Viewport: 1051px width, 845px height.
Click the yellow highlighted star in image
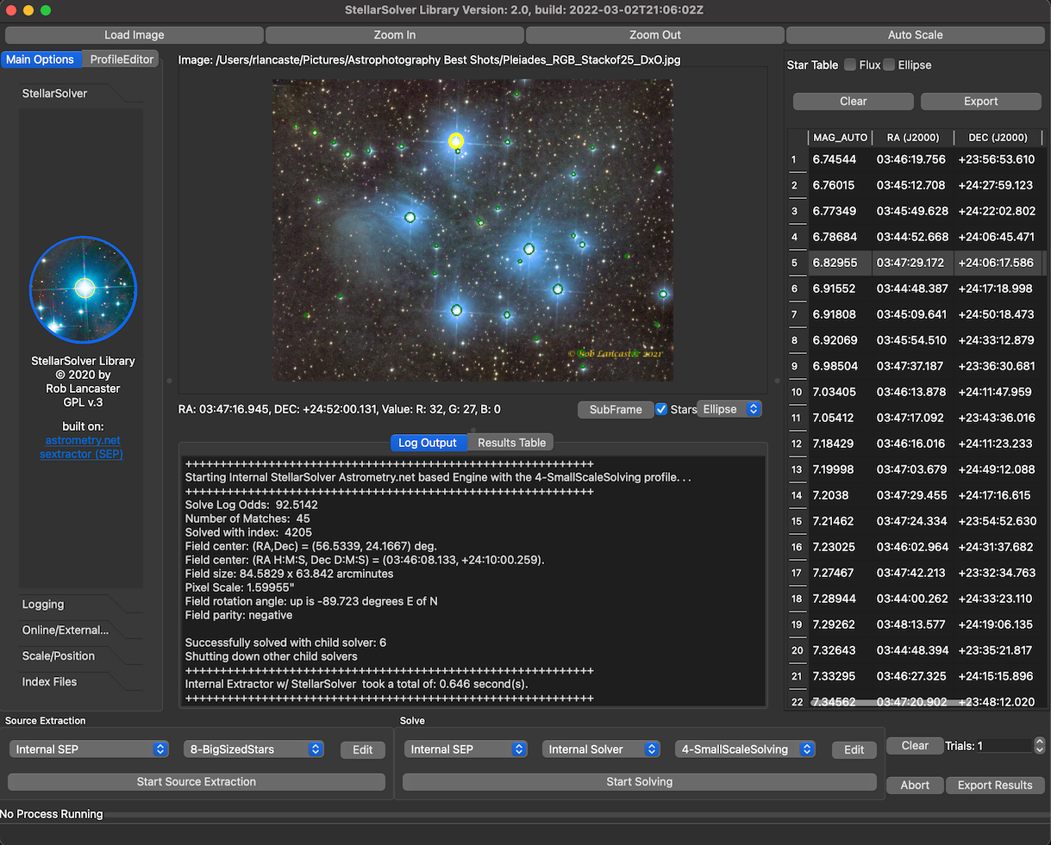(456, 141)
